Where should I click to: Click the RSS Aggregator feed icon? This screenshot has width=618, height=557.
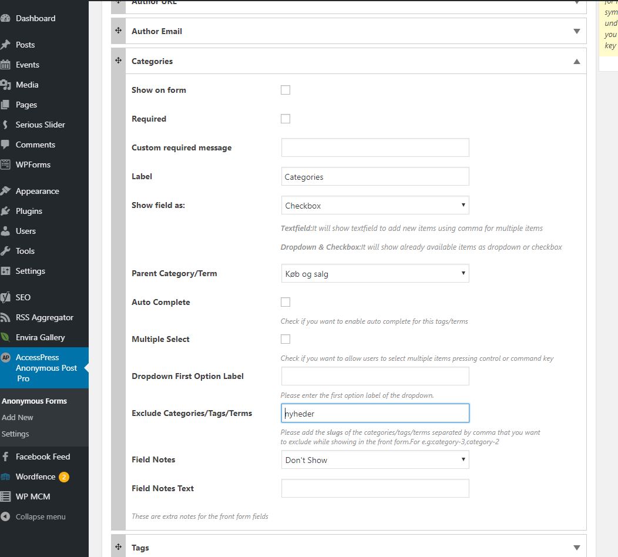5,317
